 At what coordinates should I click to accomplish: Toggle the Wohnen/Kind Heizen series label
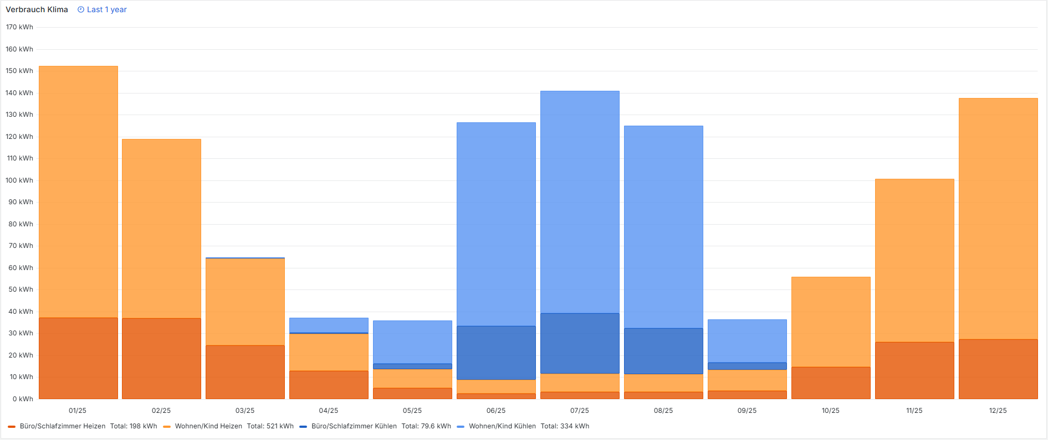click(208, 426)
